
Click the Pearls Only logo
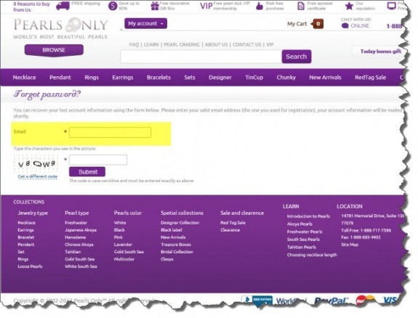click(x=60, y=28)
